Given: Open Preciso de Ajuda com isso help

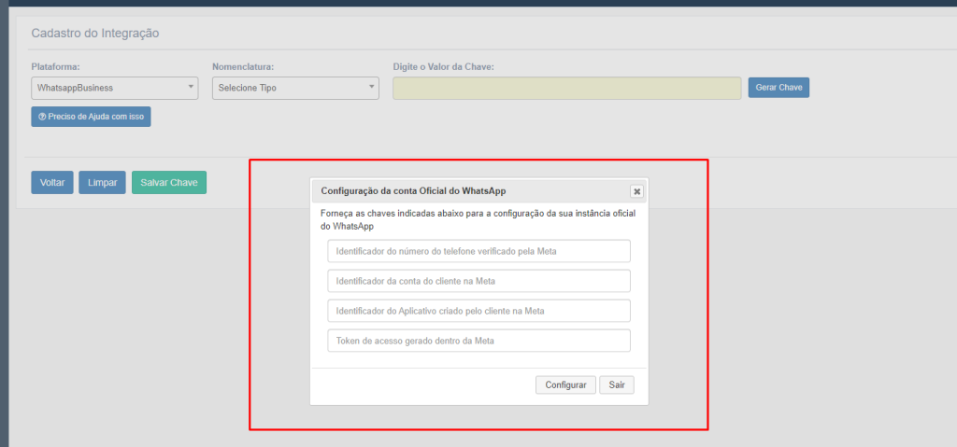Looking at the screenshot, I should coord(91,117).
